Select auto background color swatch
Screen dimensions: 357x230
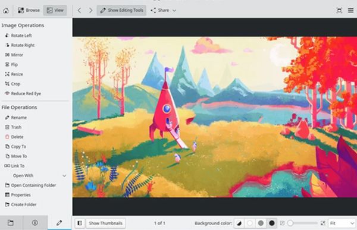239,223
